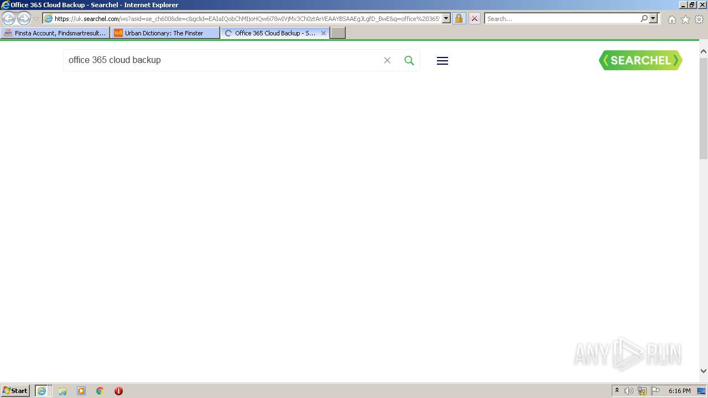Click the Searchel logo
This screenshot has height=398, width=708.
(641, 60)
